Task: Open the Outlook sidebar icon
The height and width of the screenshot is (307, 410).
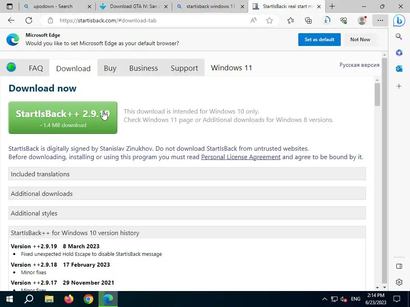Action: point(399,69)
